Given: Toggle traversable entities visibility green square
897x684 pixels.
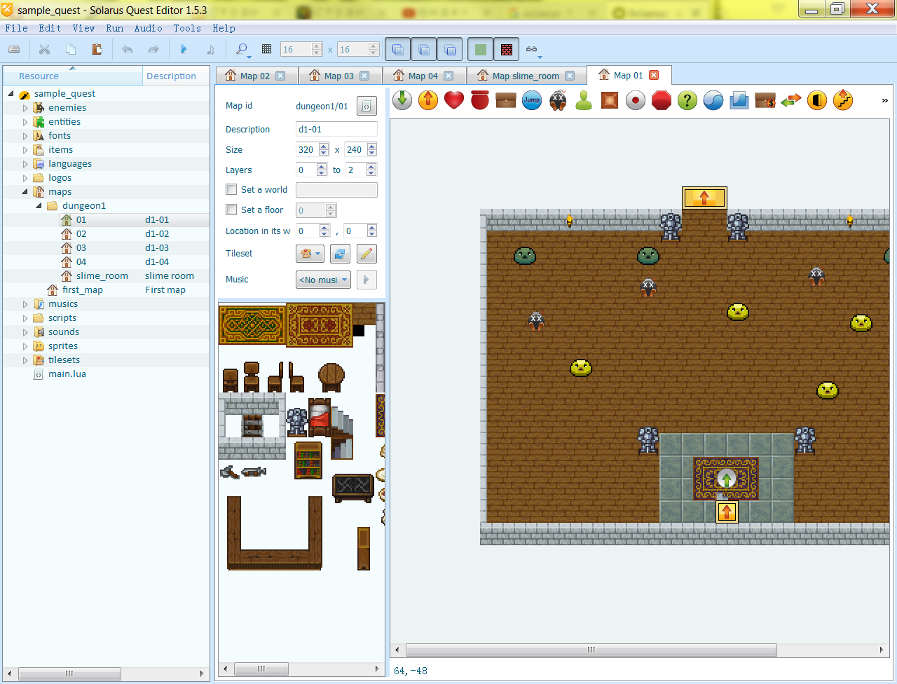Looking at the screenshot, I should (x=480, y=49).
